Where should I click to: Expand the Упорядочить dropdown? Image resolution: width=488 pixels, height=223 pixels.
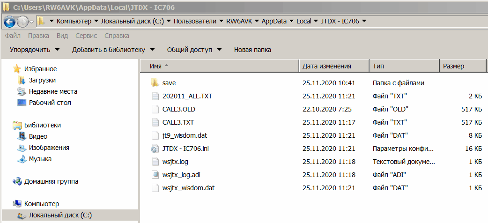[x=34, y=50]
